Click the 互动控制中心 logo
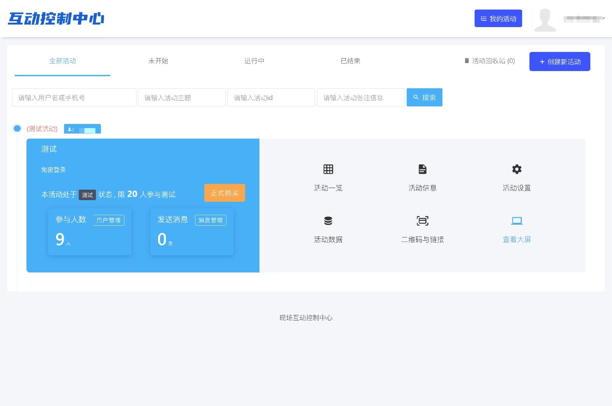This screenshot has height=406, width=612. click(56, 18)
